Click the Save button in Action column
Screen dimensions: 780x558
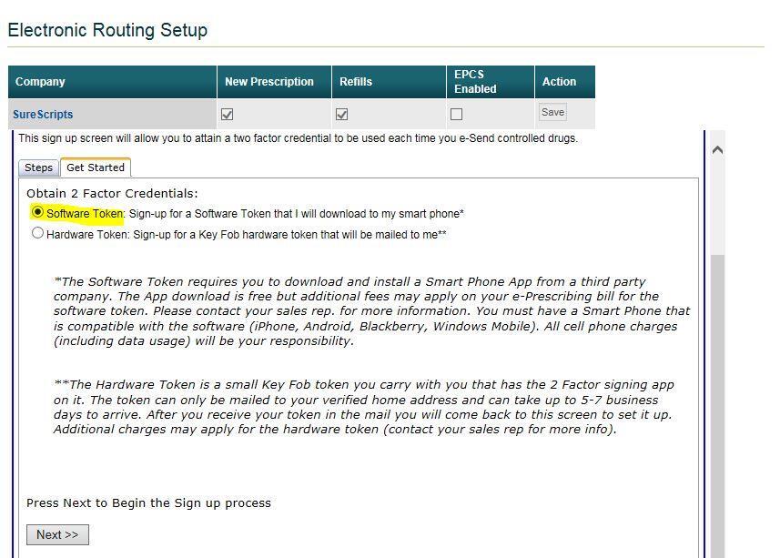552,113
